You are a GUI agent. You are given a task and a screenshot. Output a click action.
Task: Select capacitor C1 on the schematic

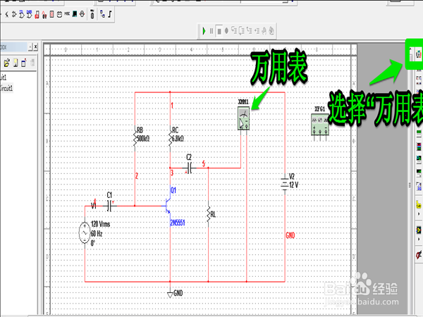(110, 206)
